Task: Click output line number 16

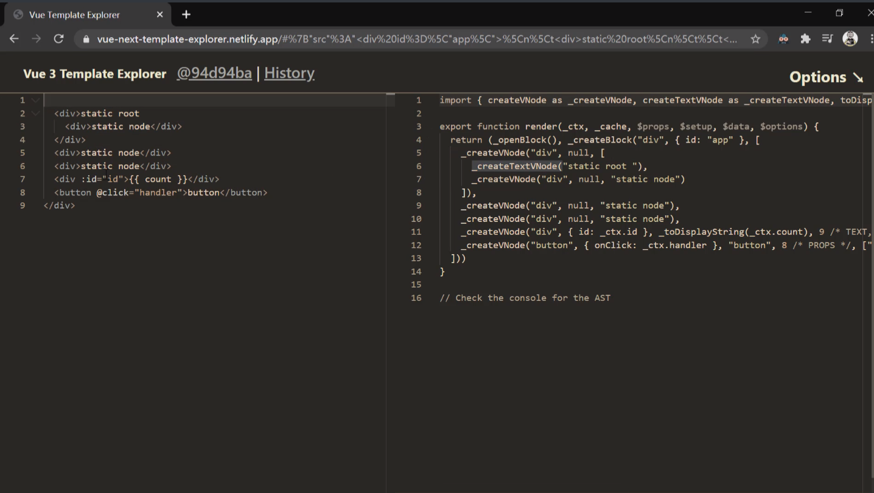Action: click(x=416, y=298)
